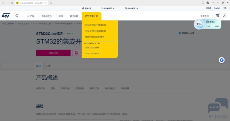Open 关于我们 page
The width and height of the screenshot is (230, 121).
point(204,16)
